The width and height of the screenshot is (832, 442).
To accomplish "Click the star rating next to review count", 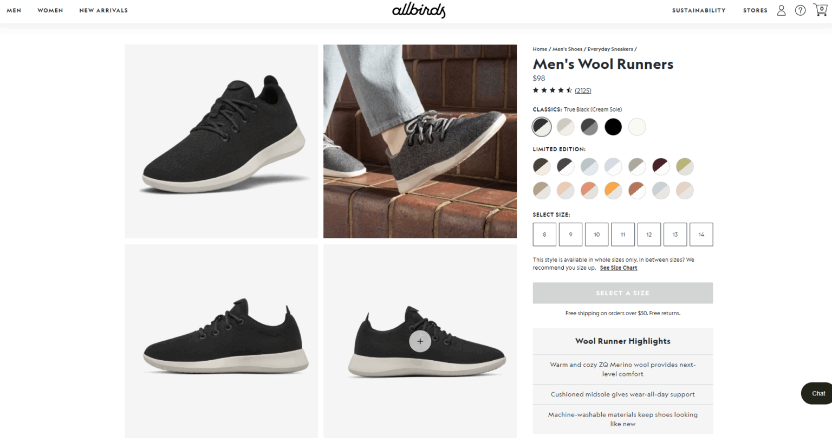I will (551, 90).
